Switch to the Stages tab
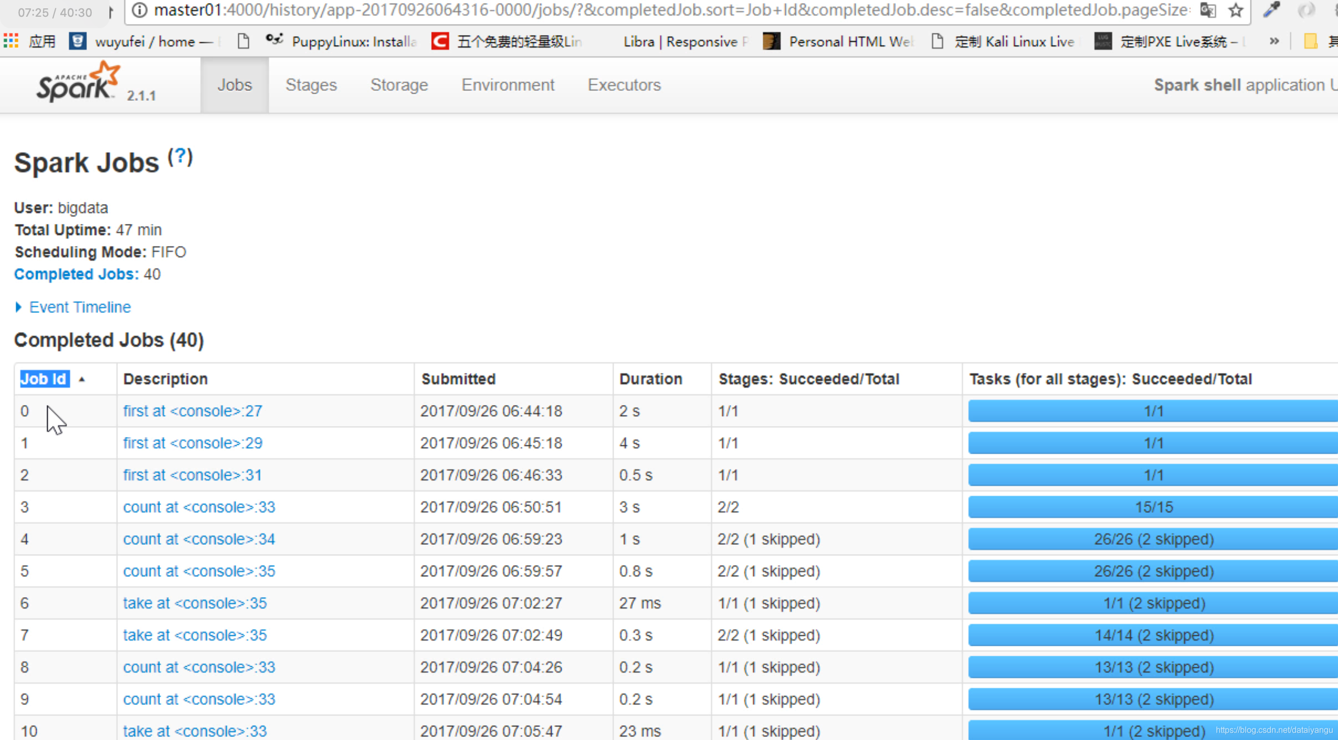The width and height of the screenshot is (1338, 740). (311, 85)
